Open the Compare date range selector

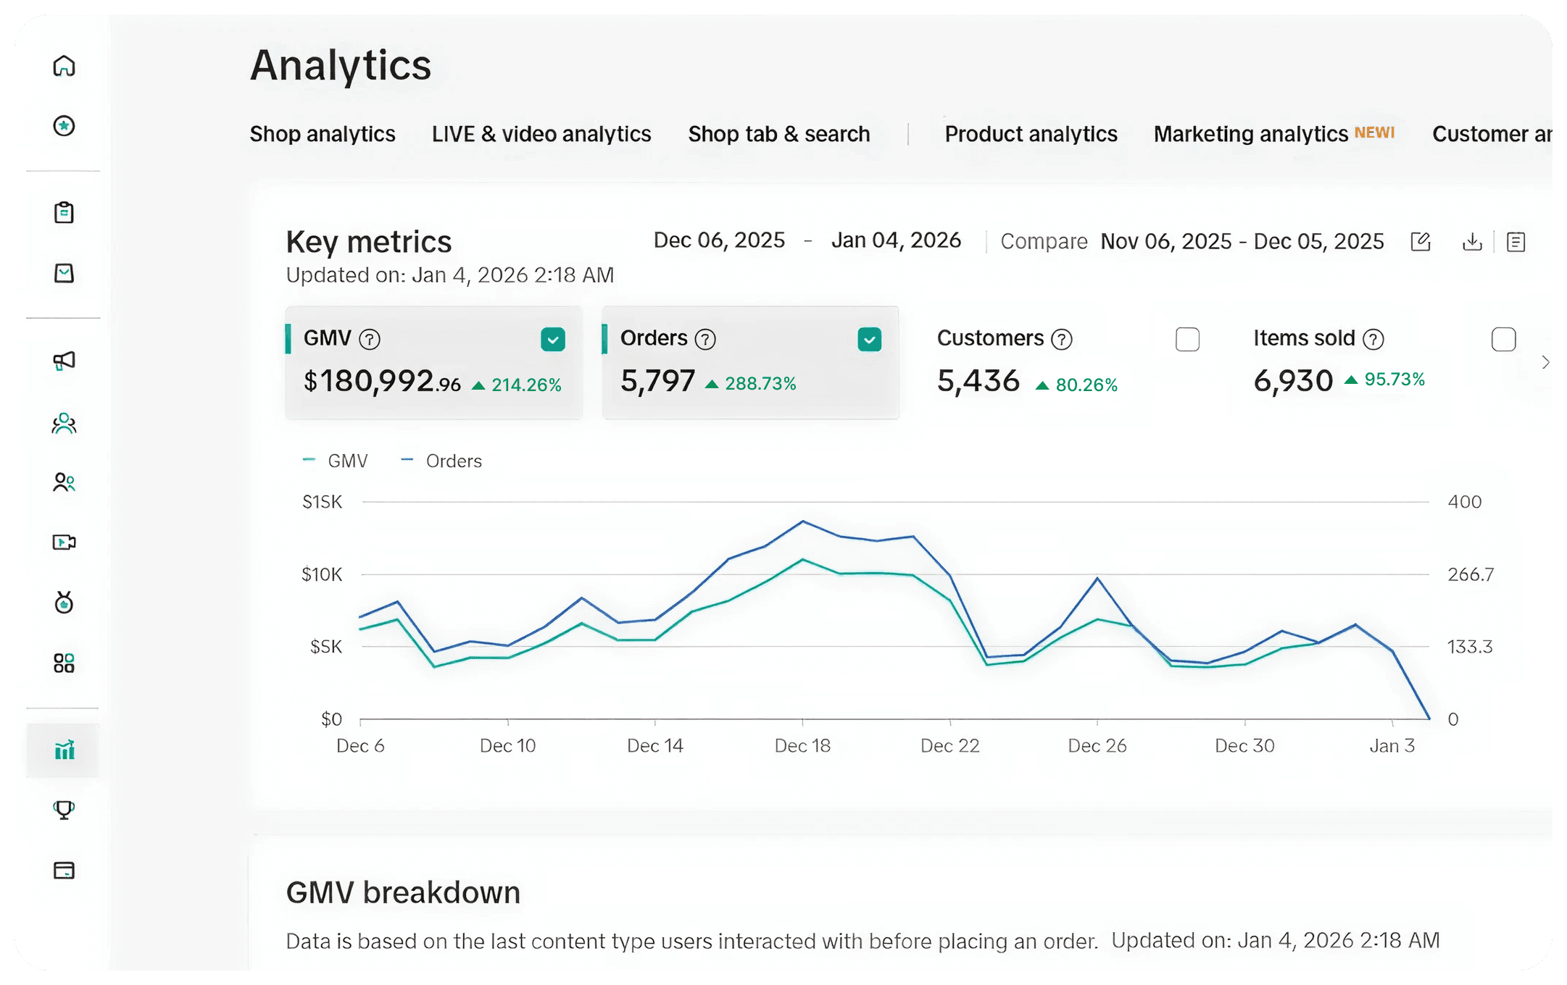point(1242,241)
